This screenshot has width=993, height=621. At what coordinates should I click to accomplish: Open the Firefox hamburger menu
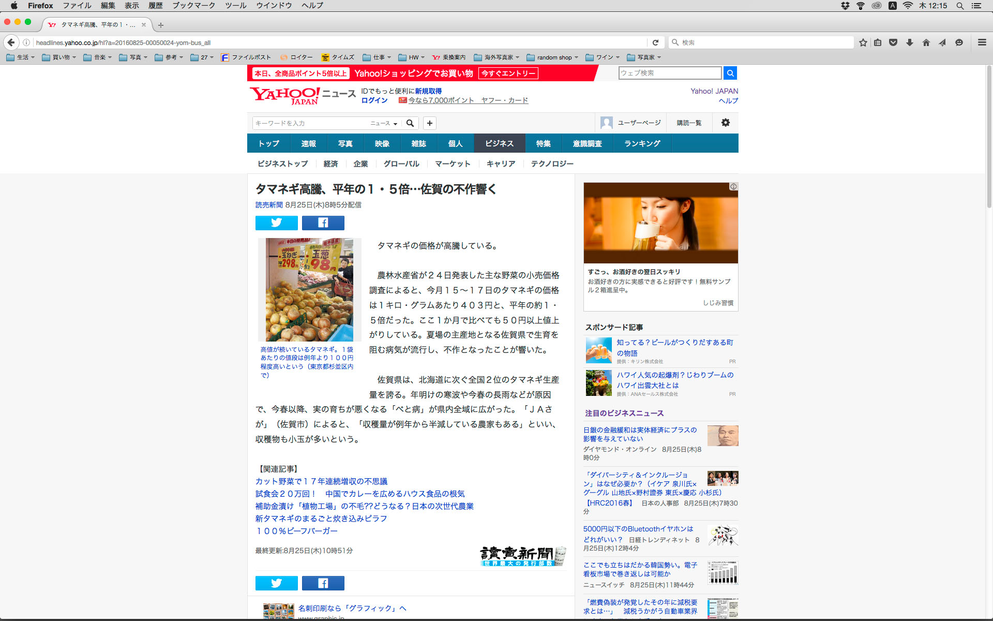click(982, 42)
